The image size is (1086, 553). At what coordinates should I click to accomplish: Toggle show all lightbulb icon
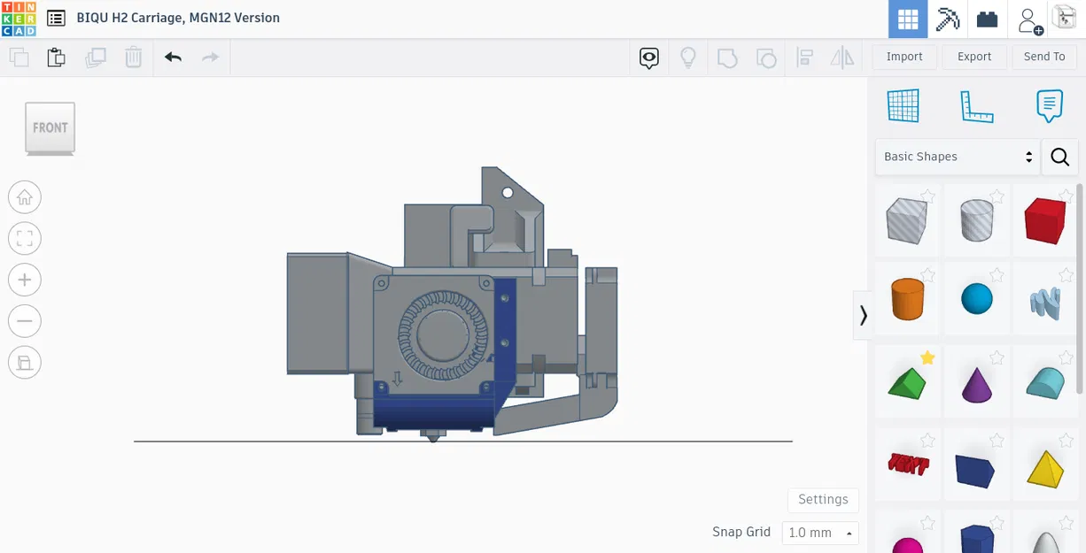688,58
